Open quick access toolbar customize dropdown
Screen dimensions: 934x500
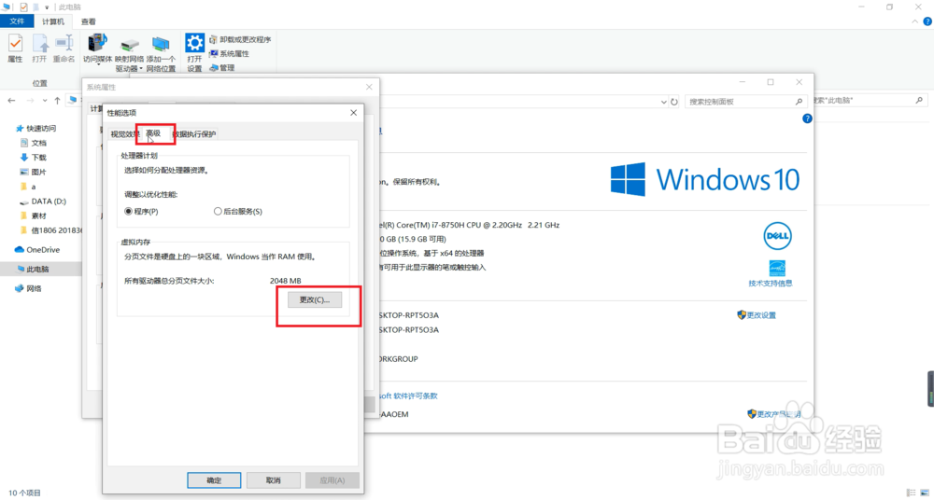coord(47,7)
